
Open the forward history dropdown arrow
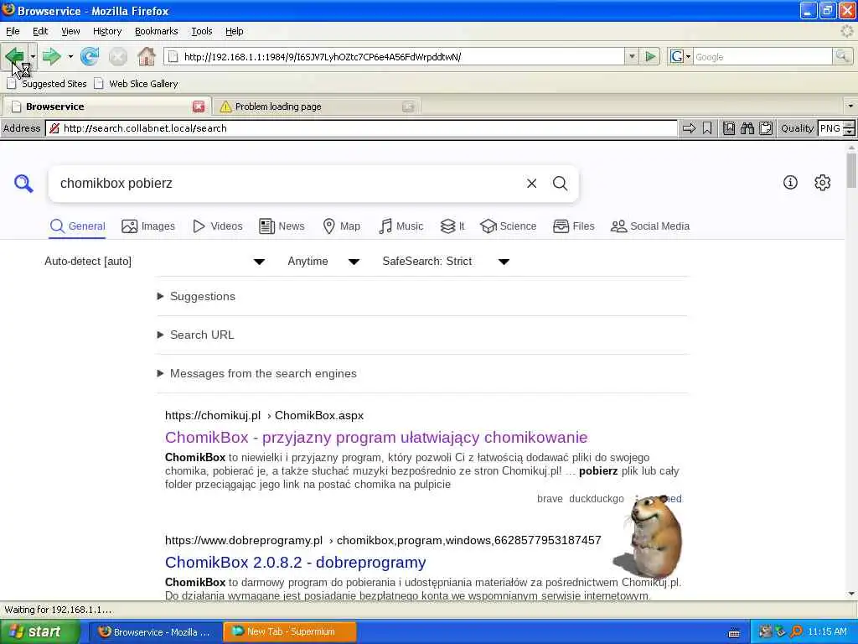70,56
